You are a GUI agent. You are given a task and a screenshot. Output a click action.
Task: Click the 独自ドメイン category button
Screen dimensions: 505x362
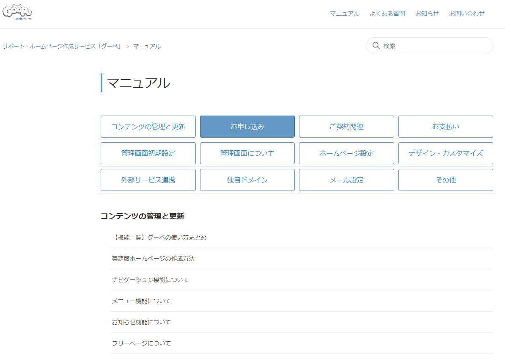click(247, 180)
